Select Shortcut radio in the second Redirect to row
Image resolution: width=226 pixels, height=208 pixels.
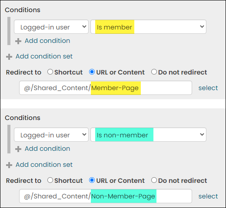click(x=50, y=180)
